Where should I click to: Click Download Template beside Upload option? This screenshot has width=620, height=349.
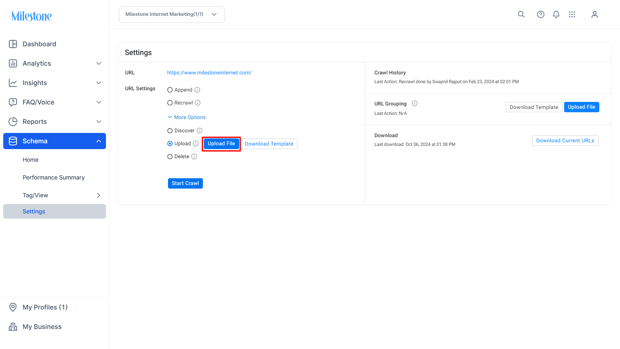click(269, 144)
